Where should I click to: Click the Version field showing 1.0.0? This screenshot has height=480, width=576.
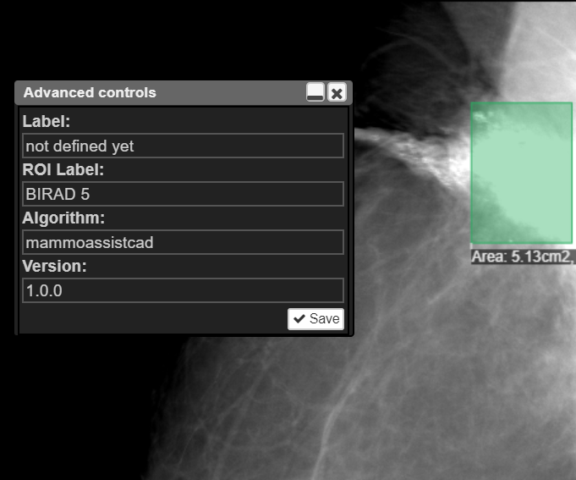coord(183,290)
